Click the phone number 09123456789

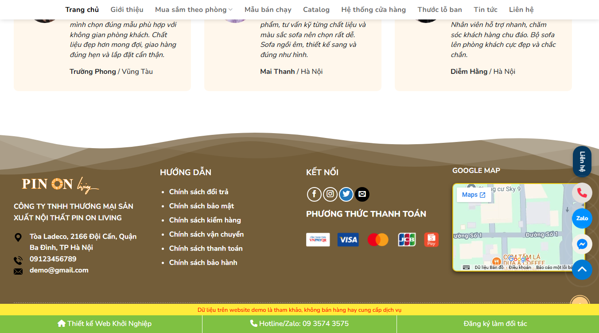53,259
